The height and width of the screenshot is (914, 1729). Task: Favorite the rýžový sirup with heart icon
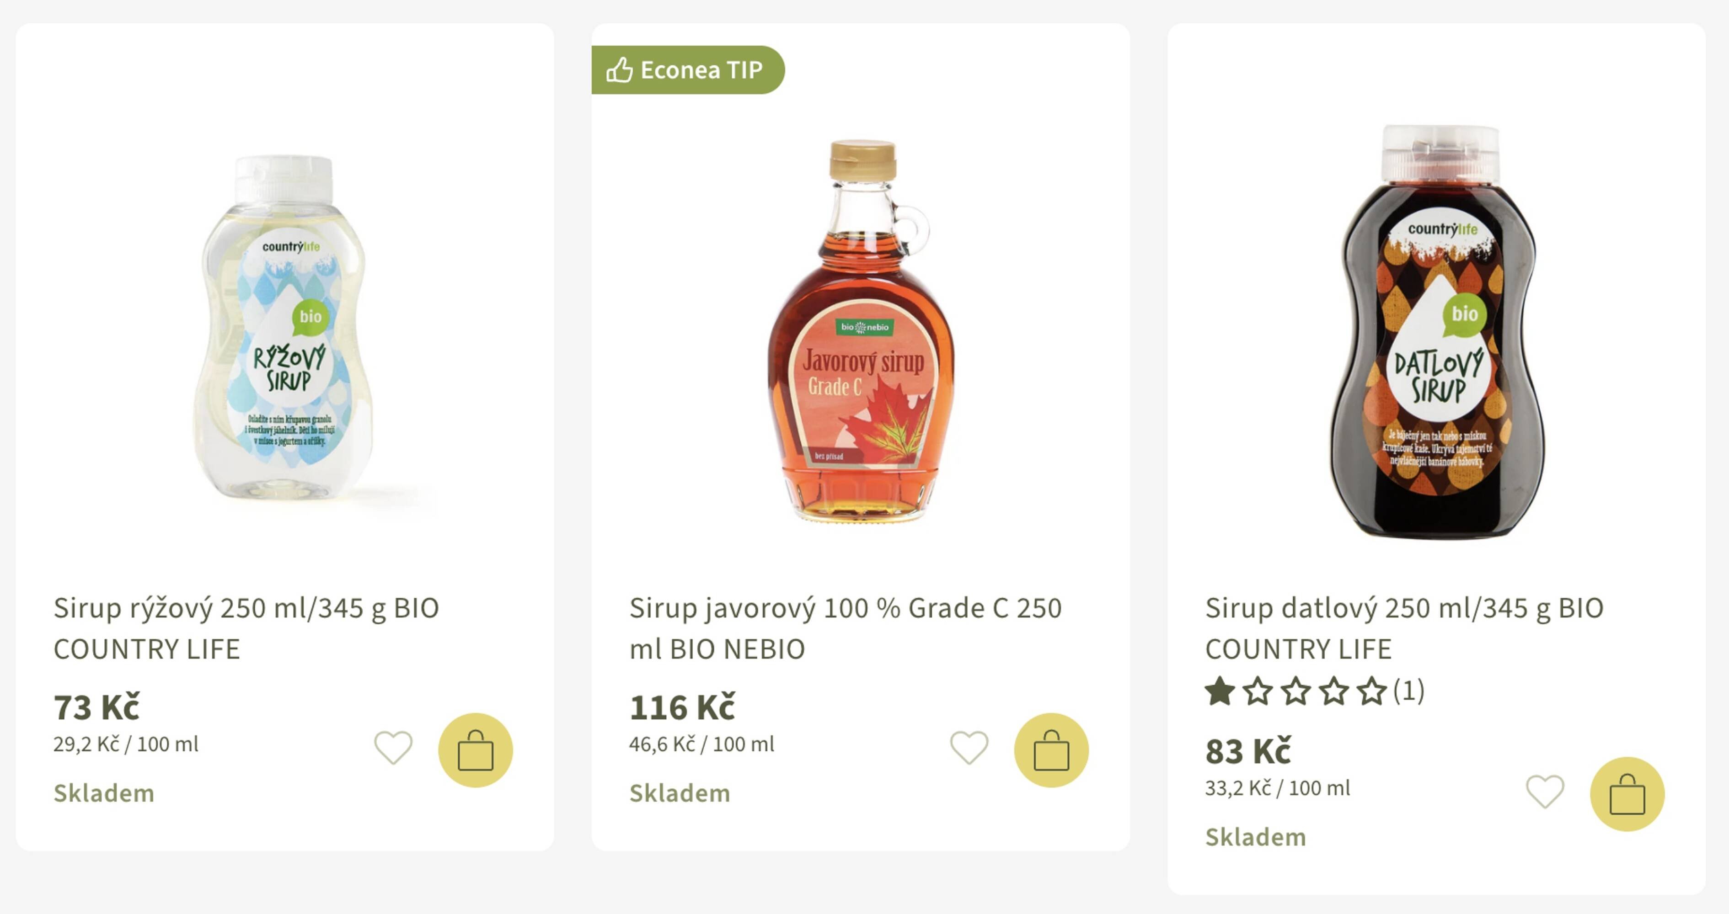[393, 747]
